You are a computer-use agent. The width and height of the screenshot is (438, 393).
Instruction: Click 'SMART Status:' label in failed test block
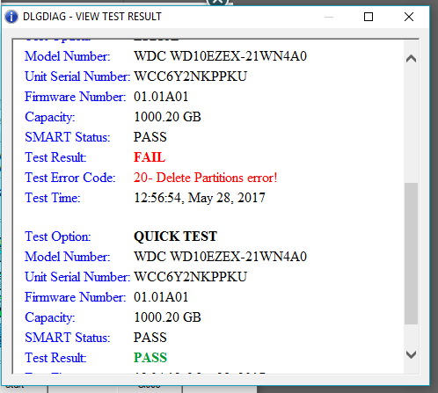pos(68,137)
